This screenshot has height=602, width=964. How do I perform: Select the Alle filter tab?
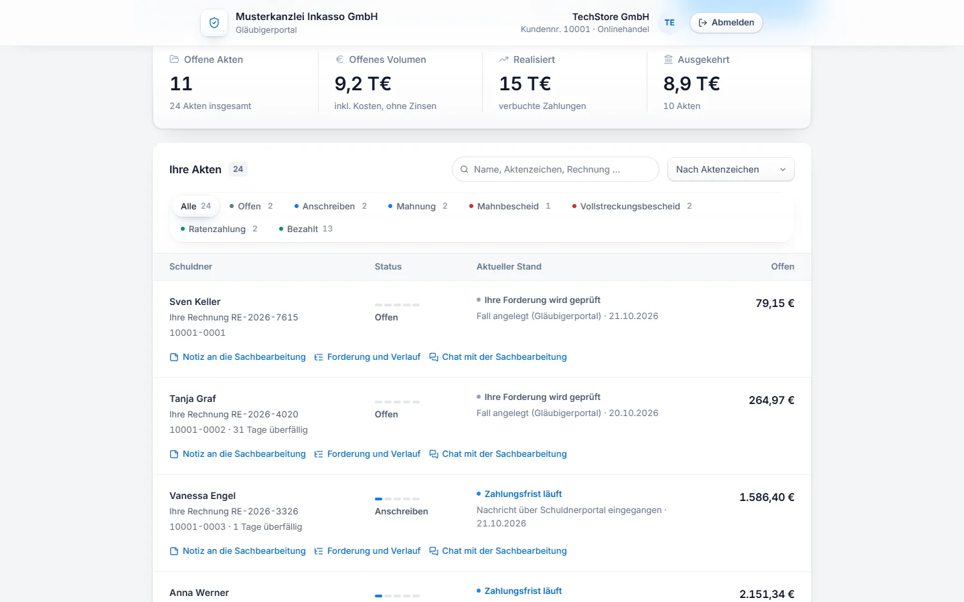click(x=195, y=206)
